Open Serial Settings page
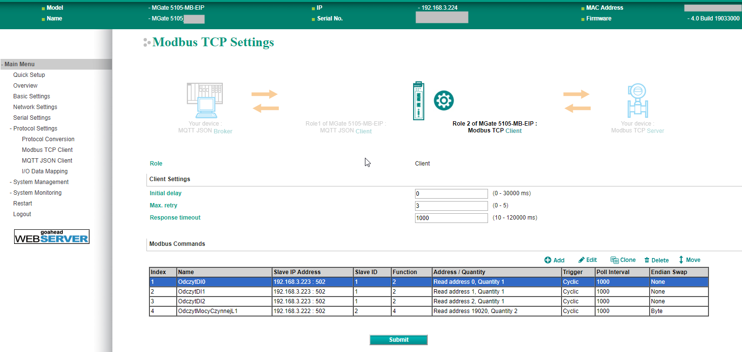Viewport: 742px width, 352px height. coord(32,118)
